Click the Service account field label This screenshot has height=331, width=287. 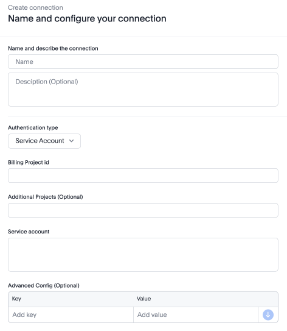tap(29, 232)
